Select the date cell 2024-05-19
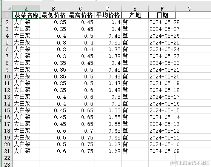The image size is (211, 167). tap(162, 83)
